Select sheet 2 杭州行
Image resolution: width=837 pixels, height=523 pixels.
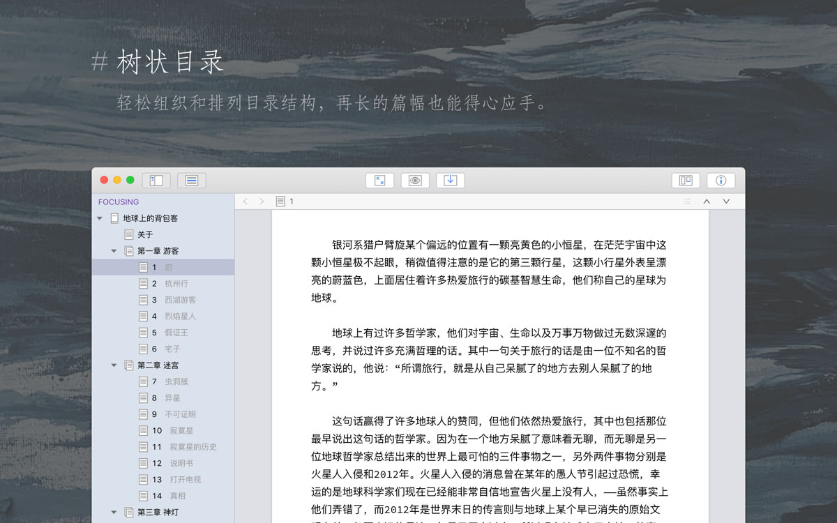click(x=163, y=284)
